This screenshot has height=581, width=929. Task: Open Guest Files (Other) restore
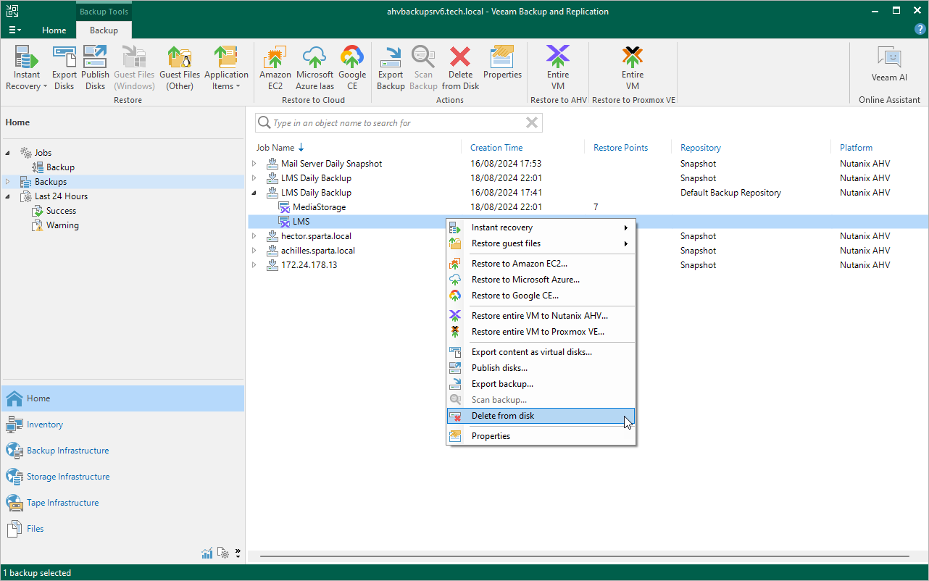coord(180,68)
